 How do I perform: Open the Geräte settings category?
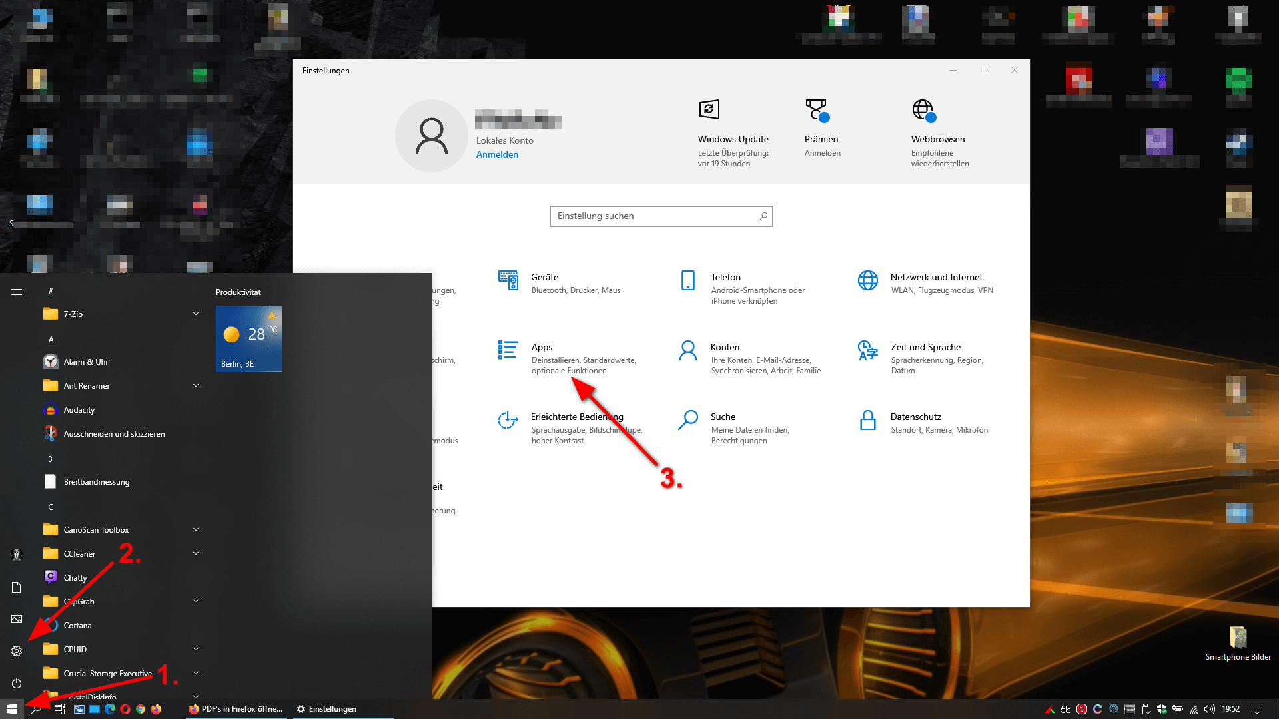544,278
